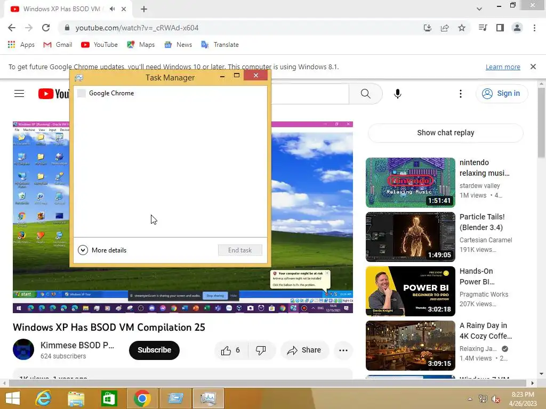The image size is (546, 409).
Task: Open more actions ellipsis under the video
Action: [x=343, y=350]
